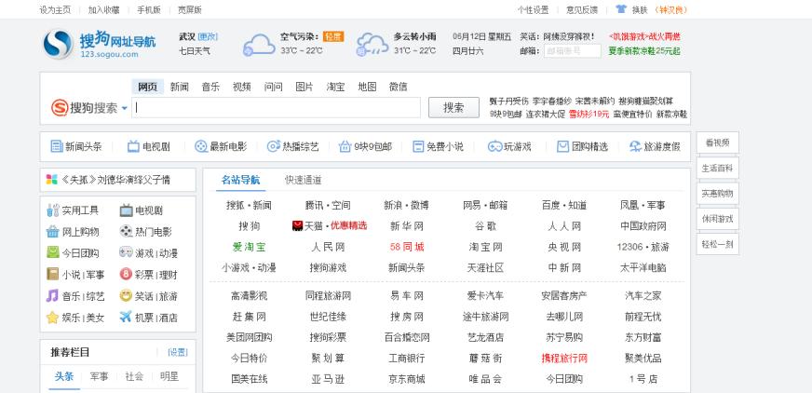Click the sidebar 电视剧 TV icon
Viewport: 812px width, 393px height.
126,210
